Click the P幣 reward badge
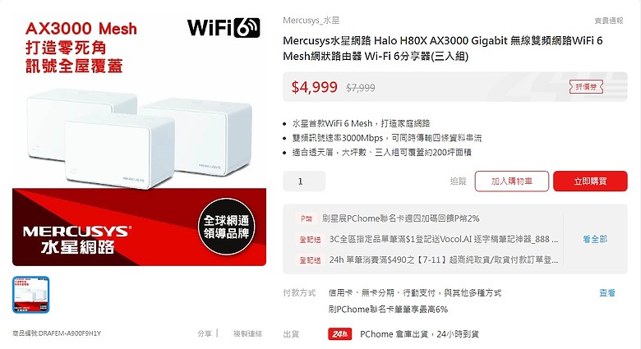This screenshot has height=349, width=641. [307, 218]
